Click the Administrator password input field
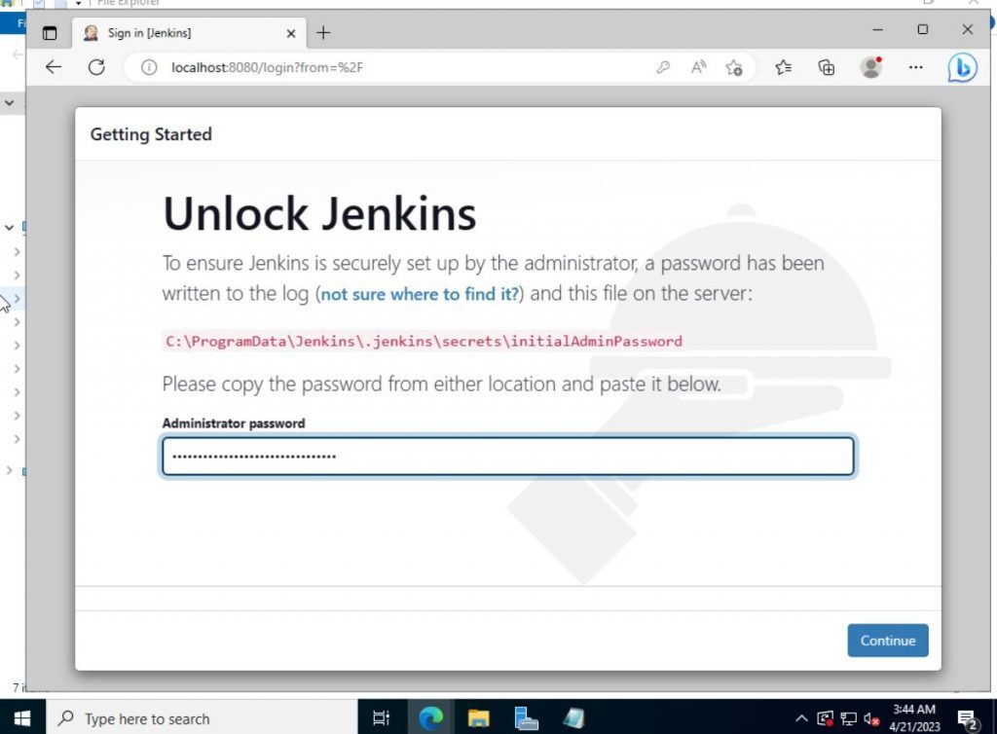Image resolution: width=997 pixels, height=734 pixels. tap(507, 456)
